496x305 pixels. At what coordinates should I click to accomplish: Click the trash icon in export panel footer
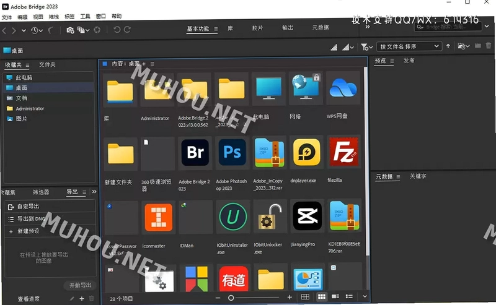pyautogui.click(x=91, y=298)
